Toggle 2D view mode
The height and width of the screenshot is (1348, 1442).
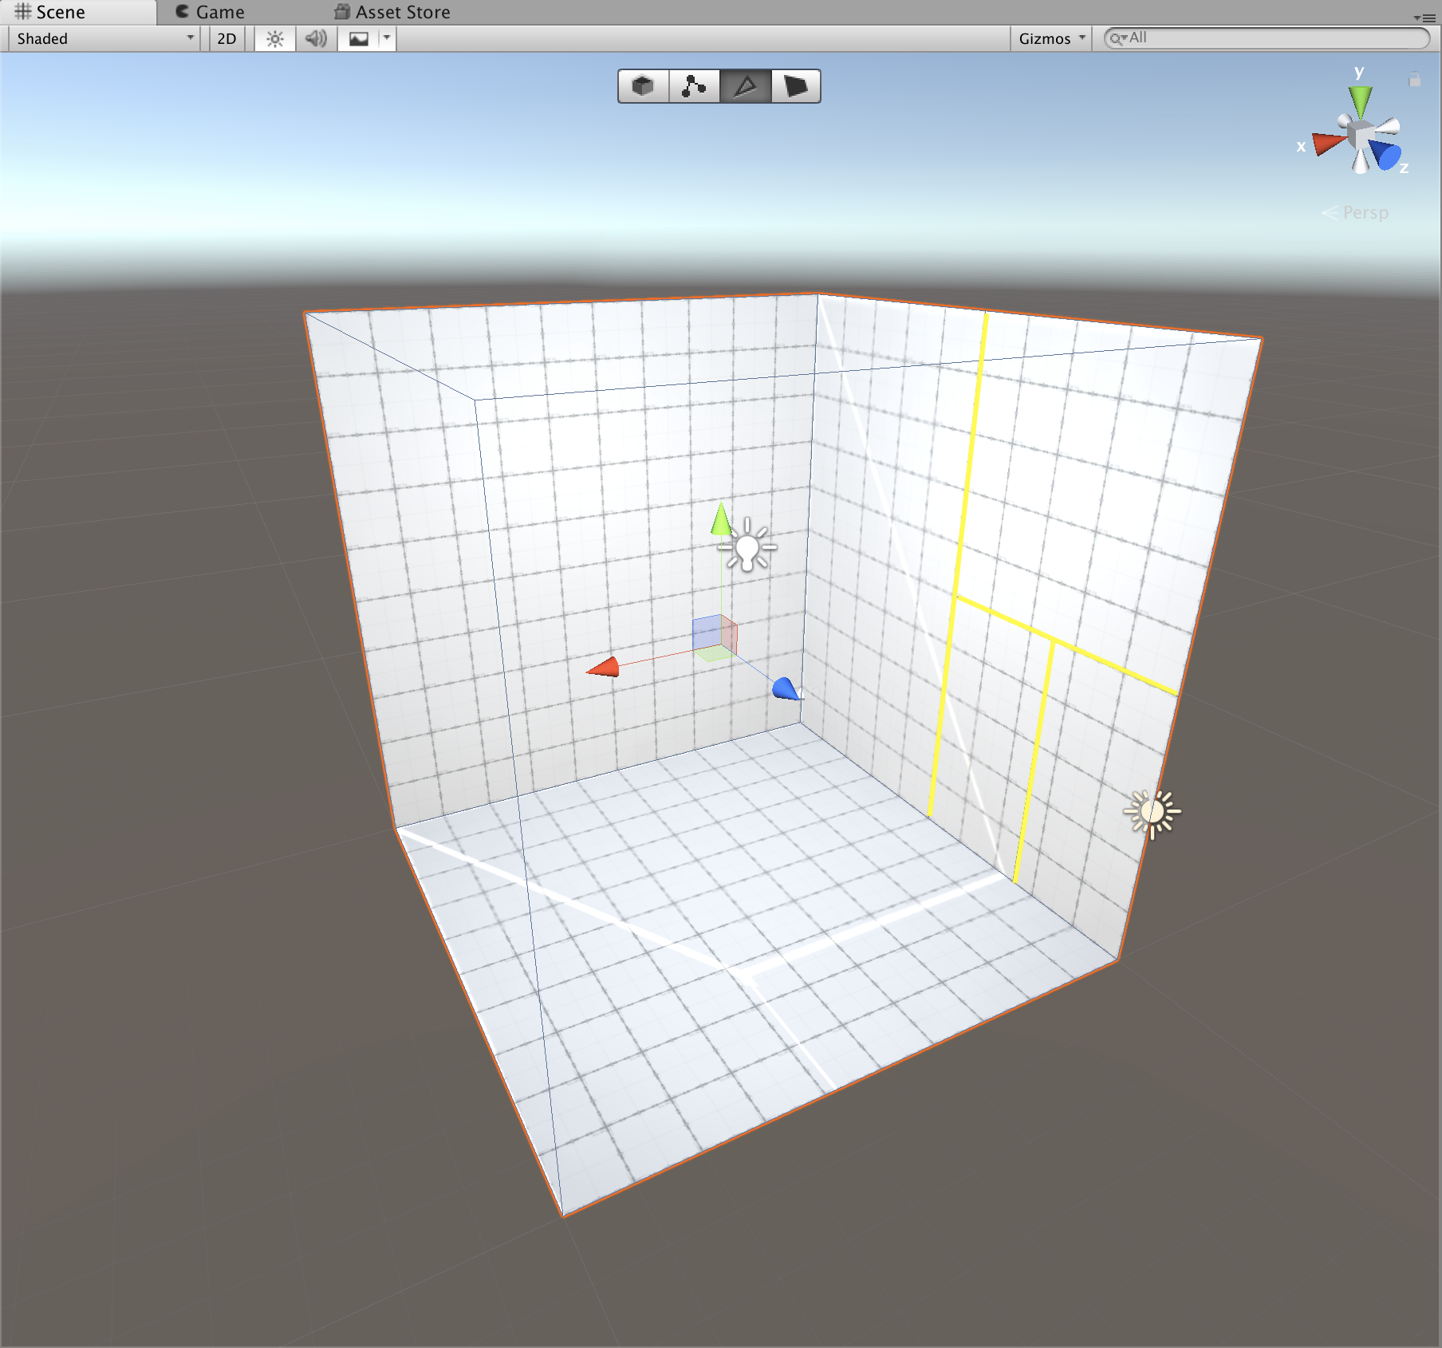click(x=227, y=38)
